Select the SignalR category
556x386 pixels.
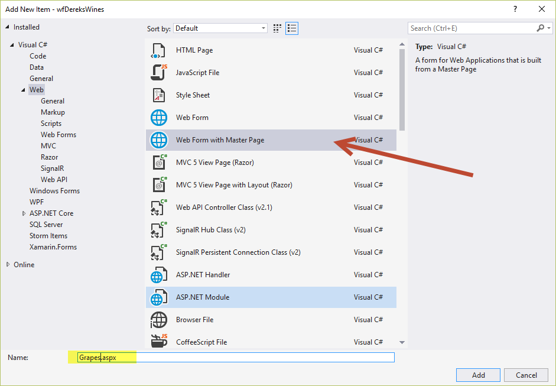coord(52,168)
